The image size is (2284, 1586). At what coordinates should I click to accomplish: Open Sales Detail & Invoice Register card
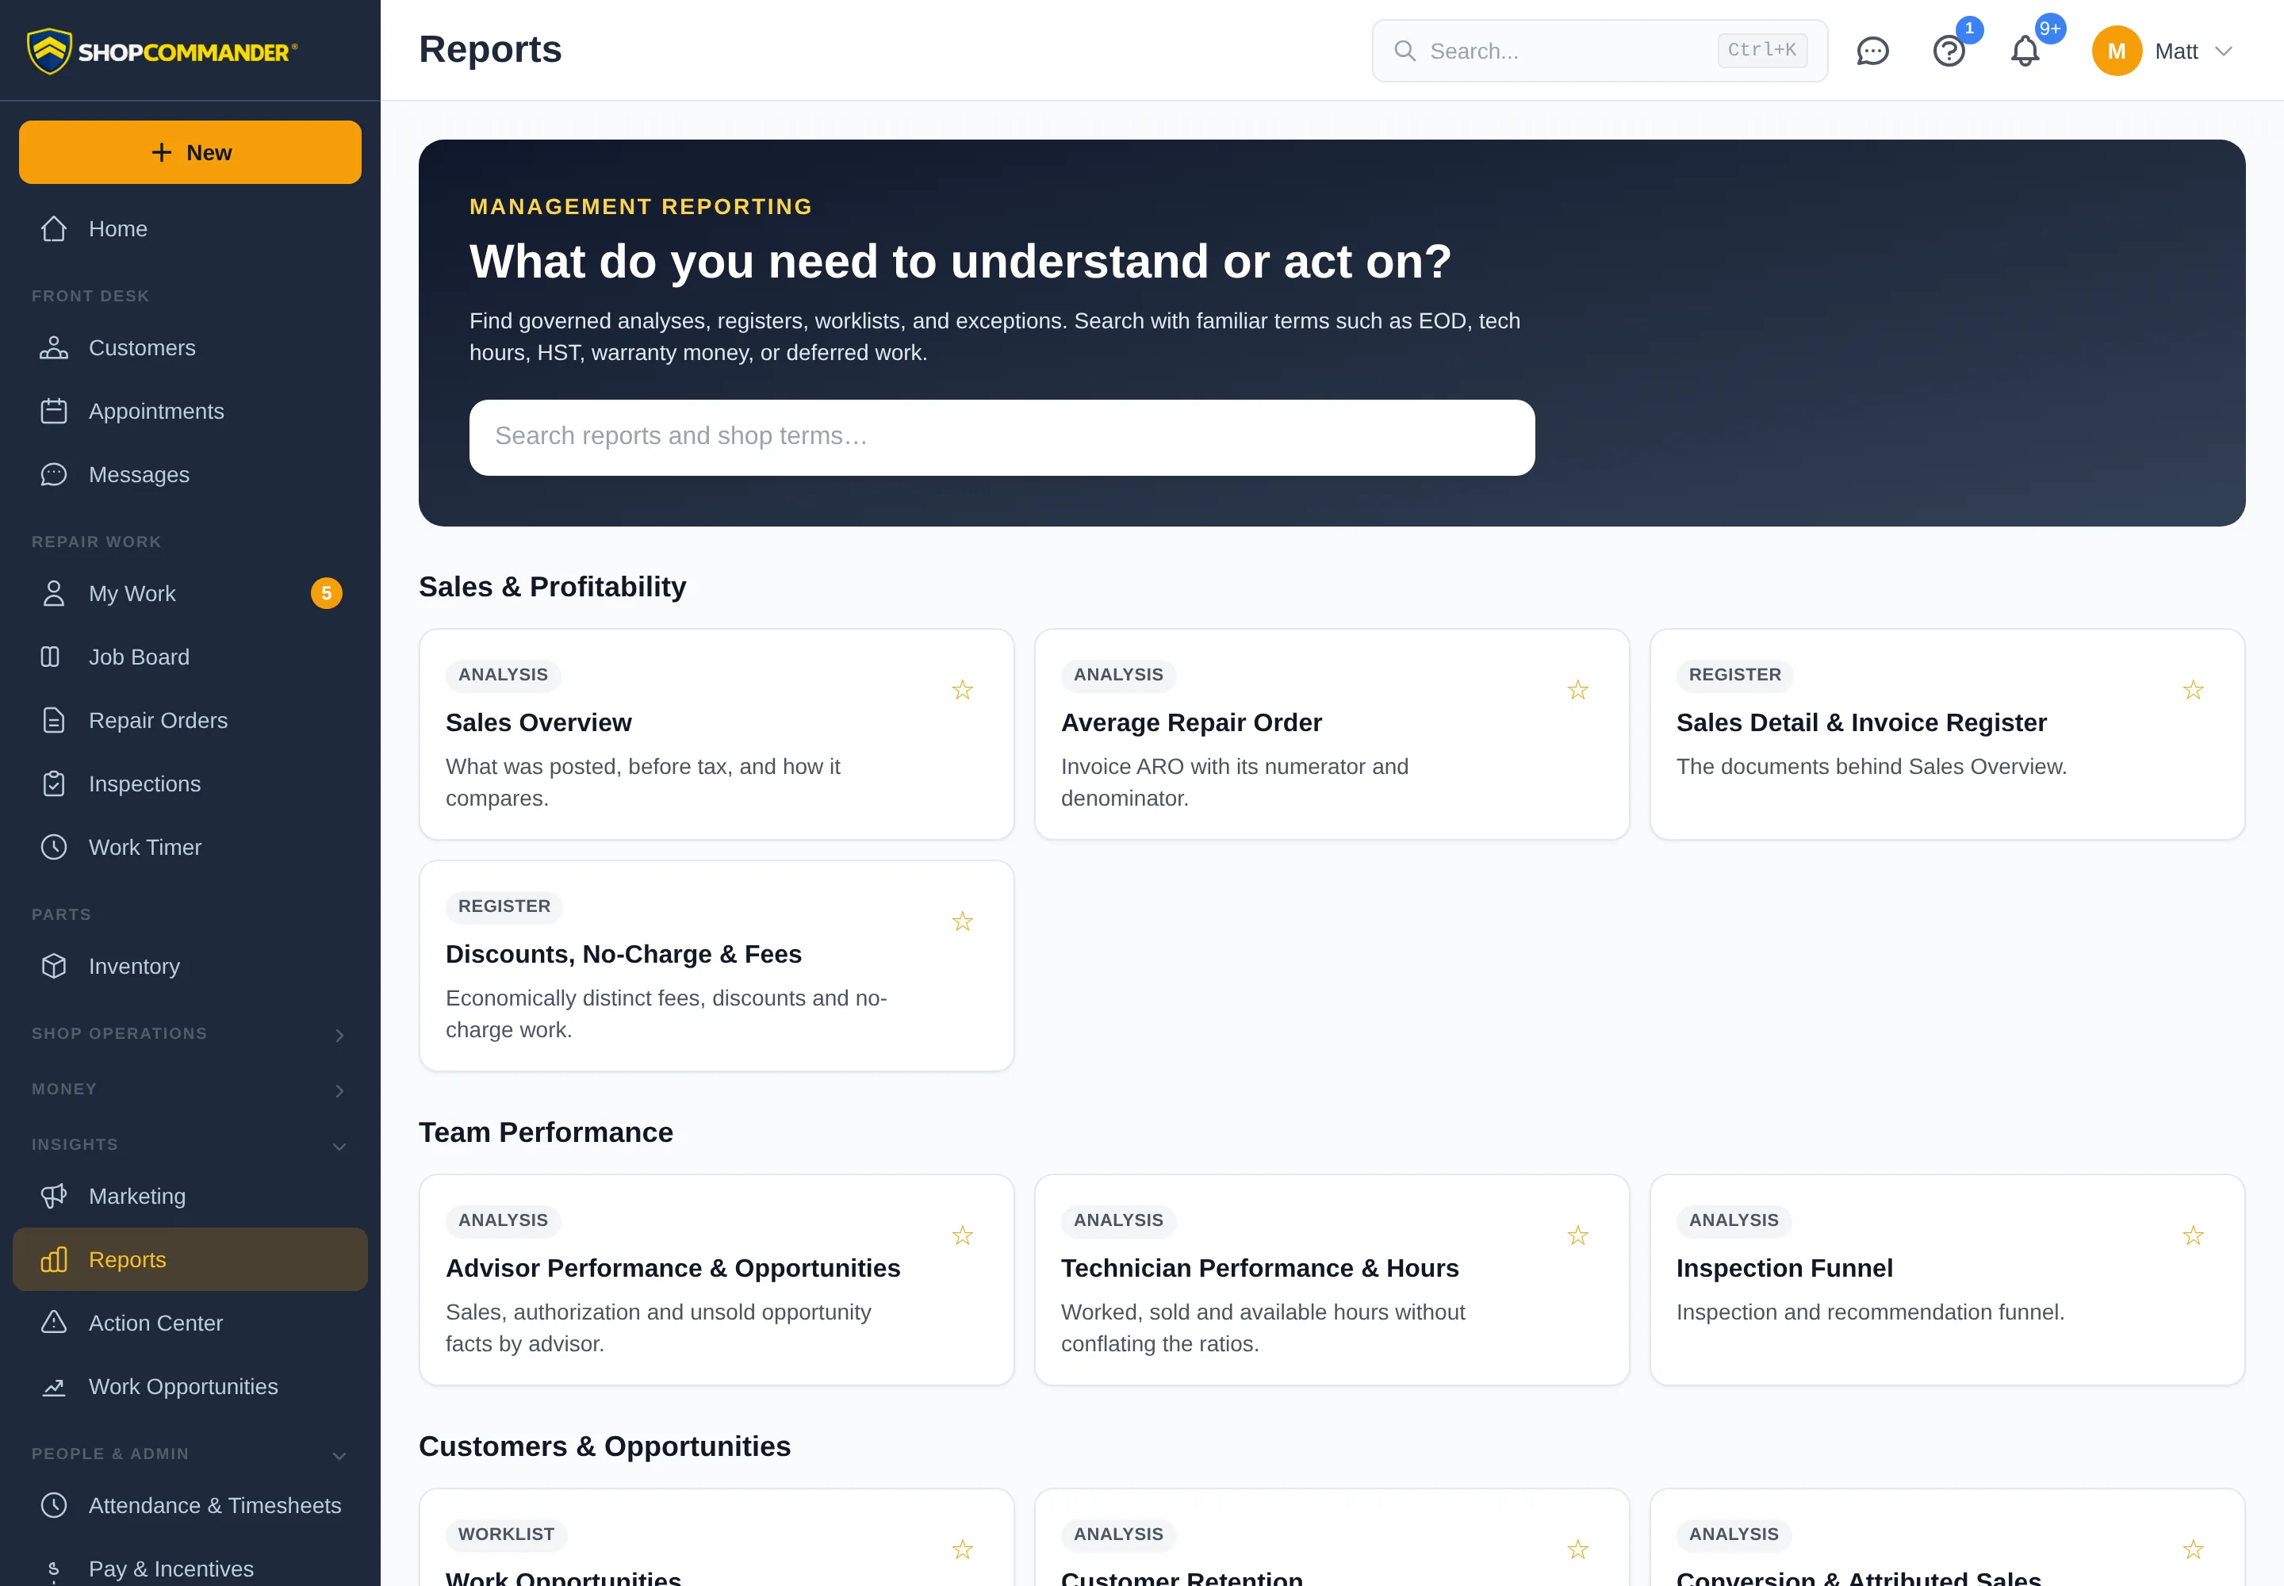click(1947, 734)
